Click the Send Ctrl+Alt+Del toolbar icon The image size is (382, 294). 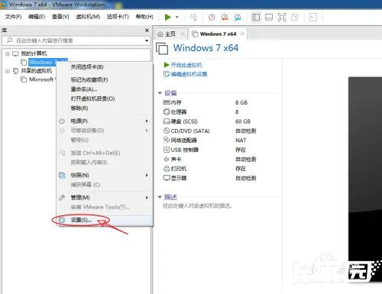coord(193,17)
